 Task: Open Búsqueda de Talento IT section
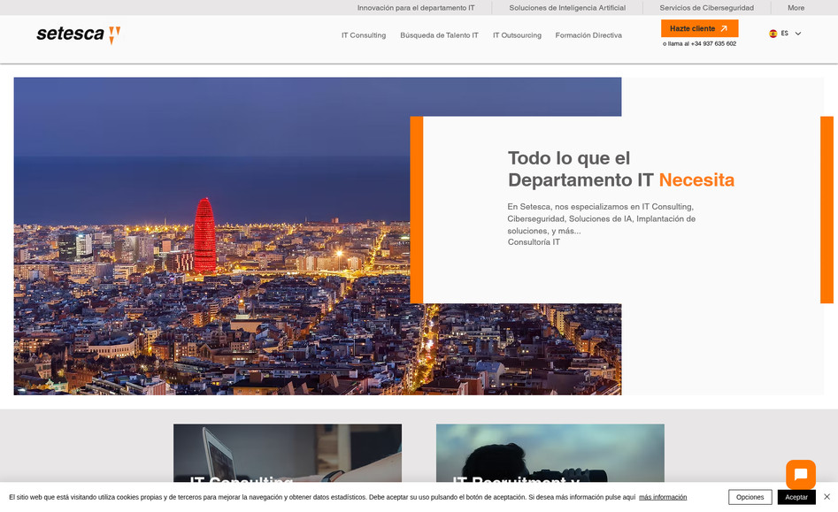click(x=439, y=35)
